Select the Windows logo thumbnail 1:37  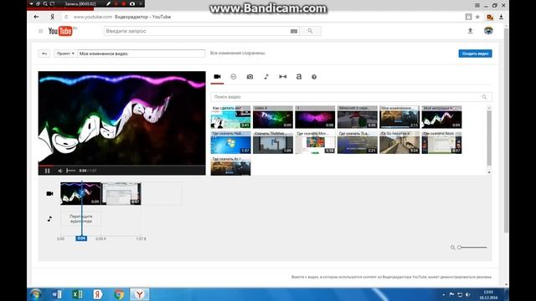231,142
